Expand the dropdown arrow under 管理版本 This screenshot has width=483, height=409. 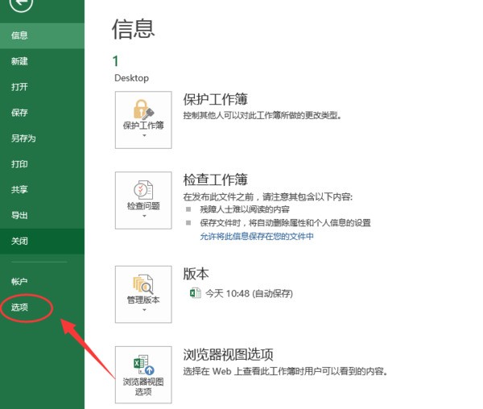(143, 310)
